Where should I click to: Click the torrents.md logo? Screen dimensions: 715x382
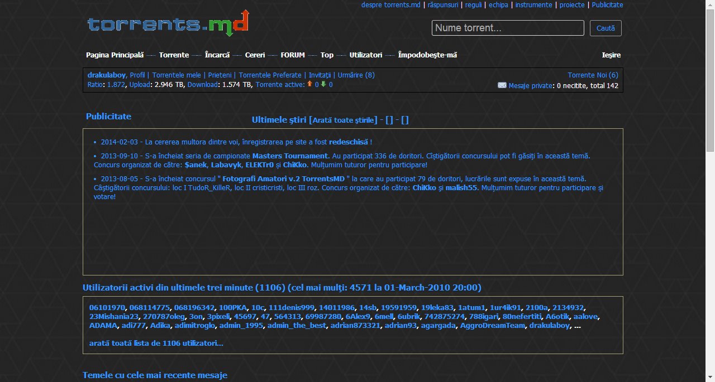pos(168,23)
